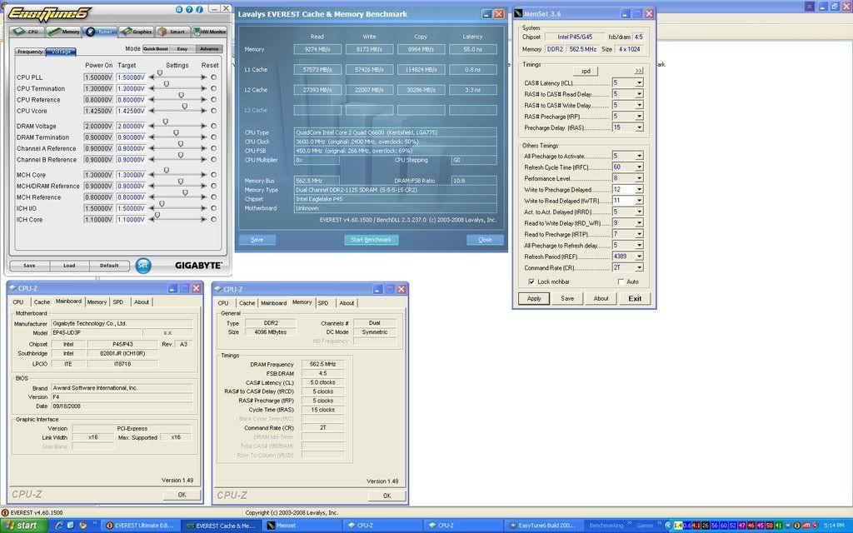Open the RAS# Precharge (tRP) dropdown
Viewport: 853px width, 533px height.
pyautogui.click(x=639, y=117)
